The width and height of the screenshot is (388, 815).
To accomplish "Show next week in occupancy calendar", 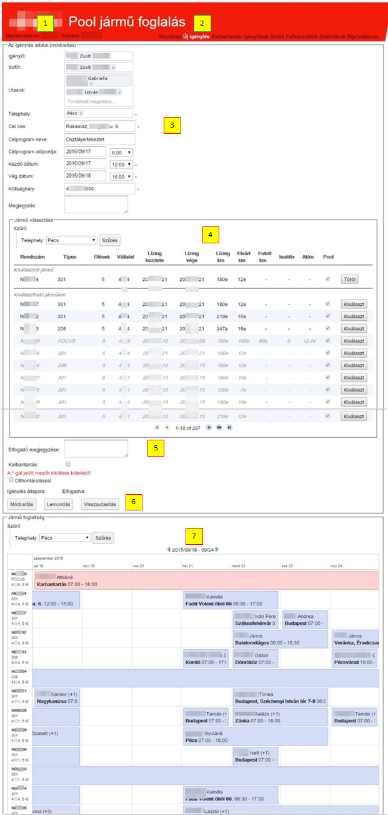I will [x=217, y=549].
